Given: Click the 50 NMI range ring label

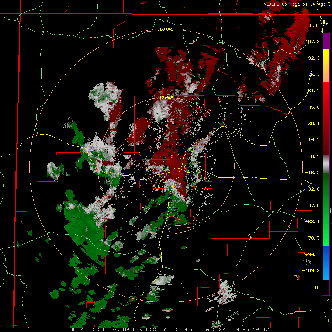Looking at the screenshot, I should pos(166,97).
